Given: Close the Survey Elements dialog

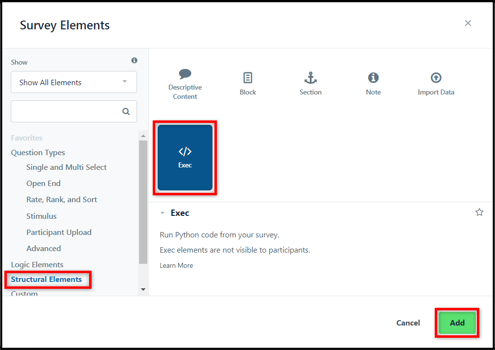Looking at the screenshot, I should click(468, 23).
